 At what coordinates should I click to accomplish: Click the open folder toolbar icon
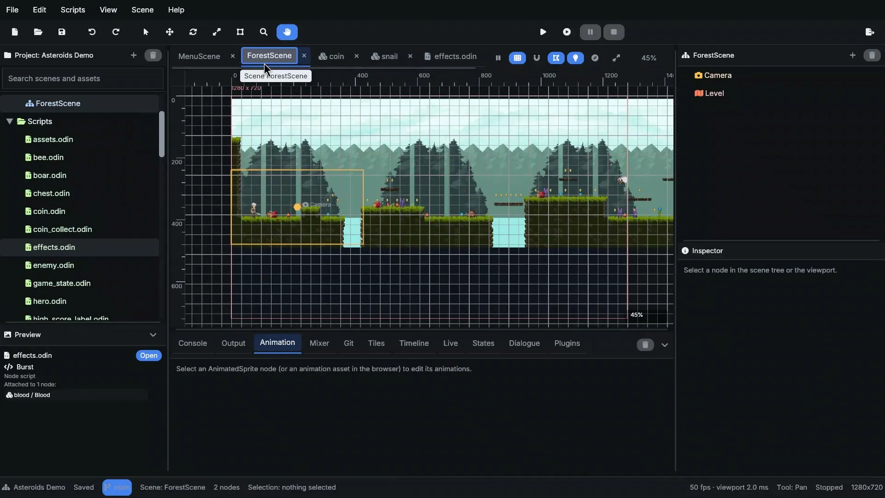click(x=38, y=32)
